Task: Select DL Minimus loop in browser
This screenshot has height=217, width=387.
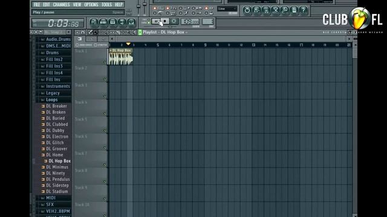Action: [x=57, y=167]
